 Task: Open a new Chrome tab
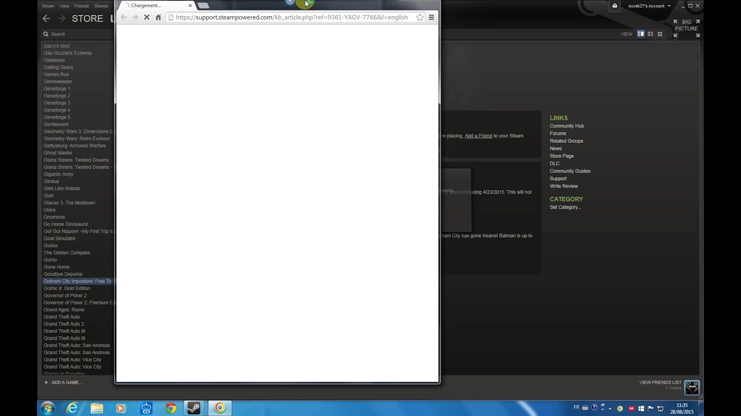coord(203,6)
